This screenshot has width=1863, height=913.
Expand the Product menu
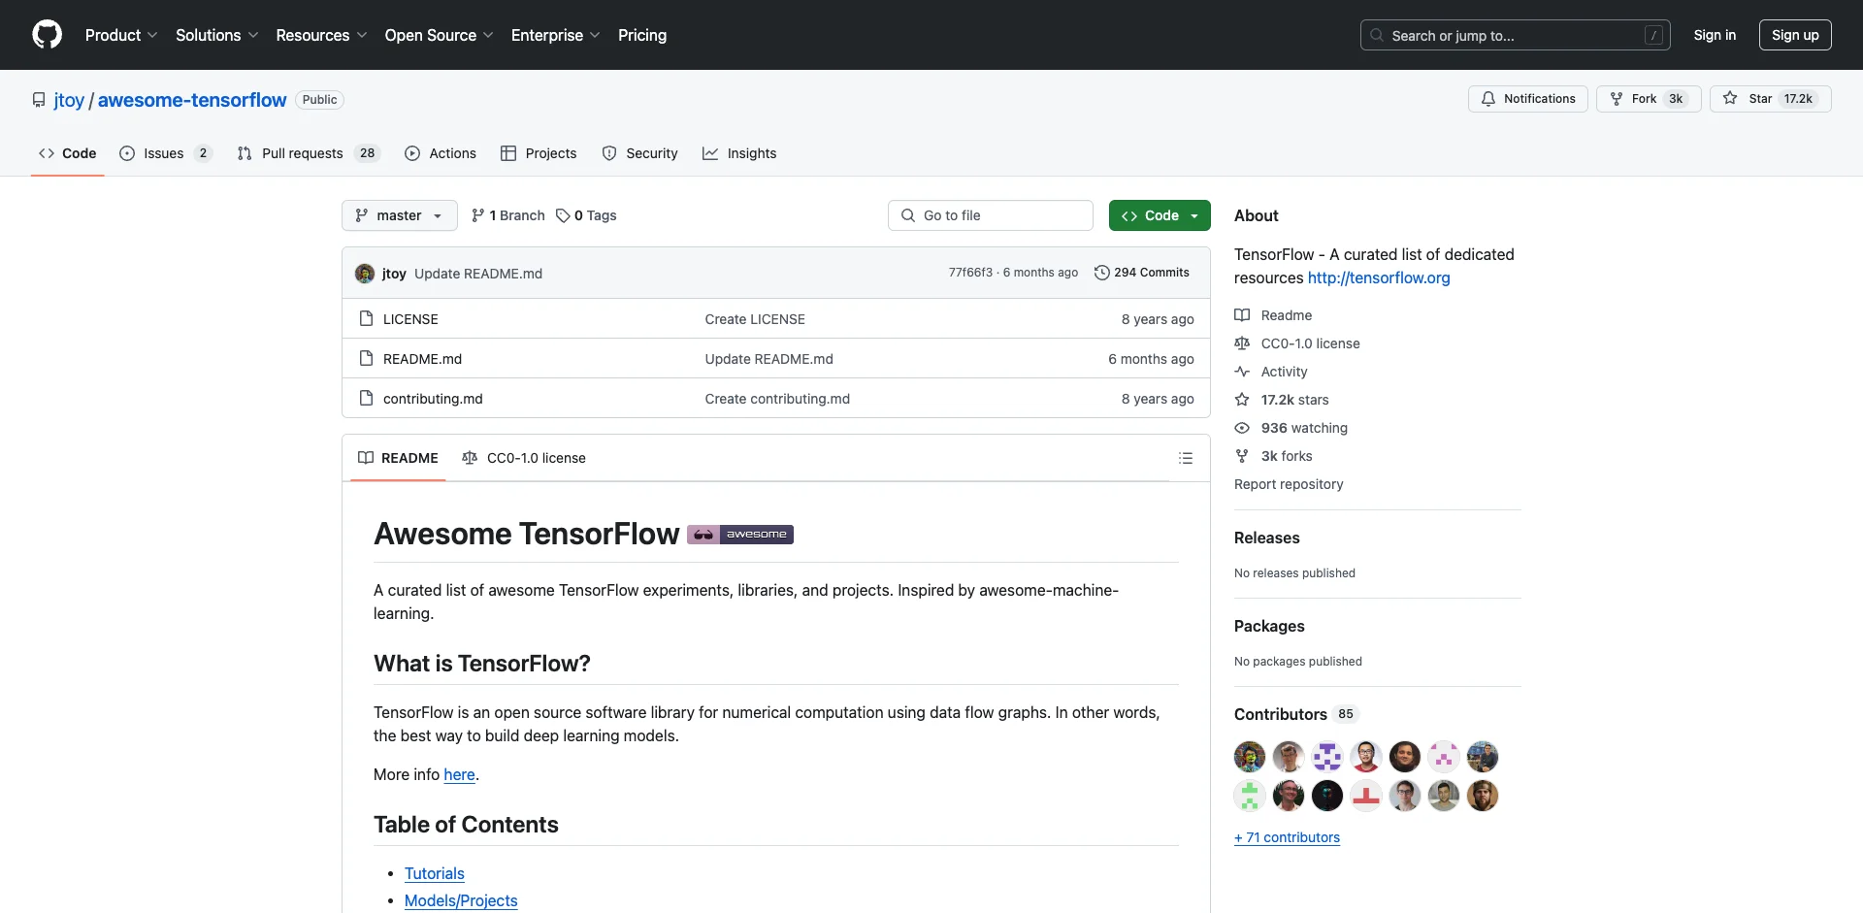(x=121, y=35)
